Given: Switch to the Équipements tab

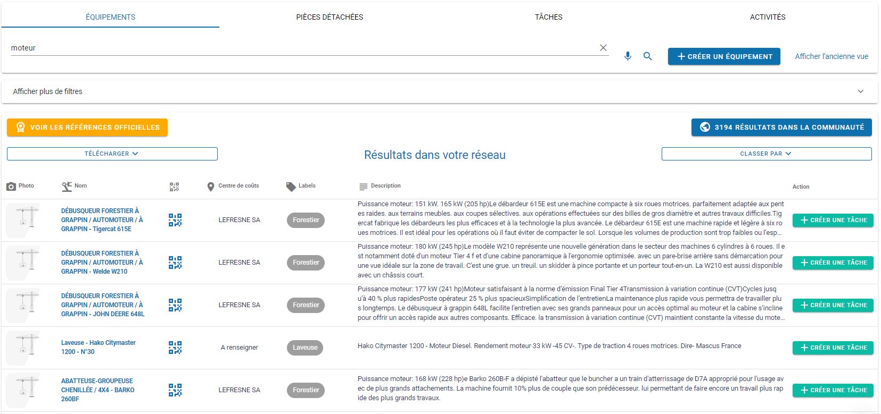Looking at the screenshot, I should point(111,17).
